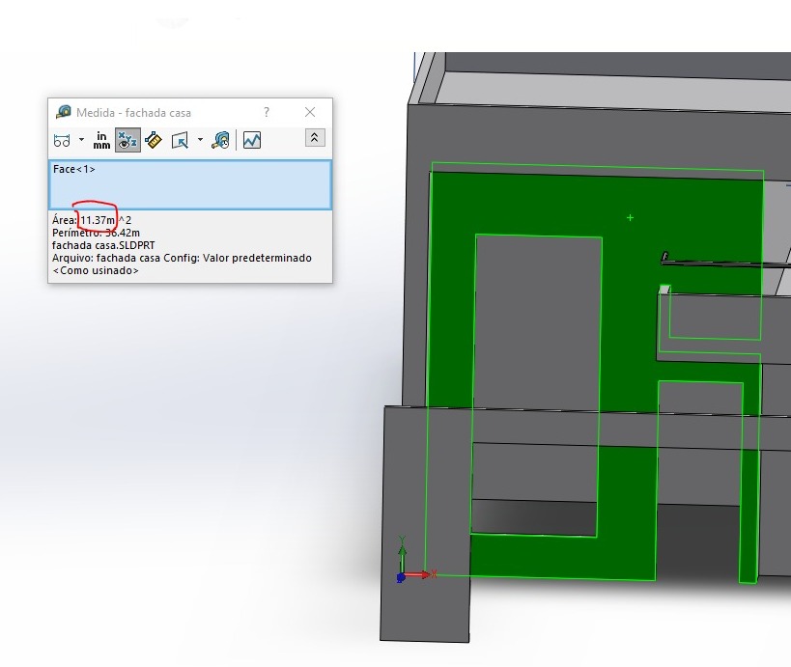Open Measurement History
The height and width of the screenshot is (667, 791).
[x=221, y=140]
